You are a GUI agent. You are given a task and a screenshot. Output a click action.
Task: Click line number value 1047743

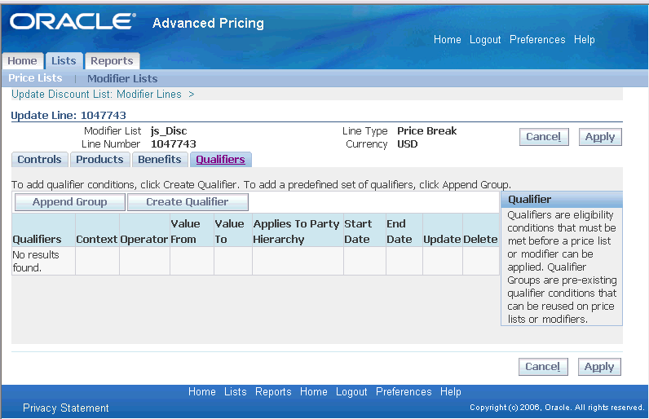click(174, 144)
